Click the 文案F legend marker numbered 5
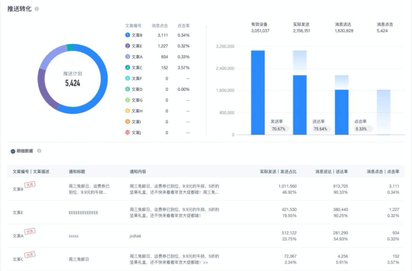This screenshot has height=271, width=412. pyautogui.click(x=127, y=78)
